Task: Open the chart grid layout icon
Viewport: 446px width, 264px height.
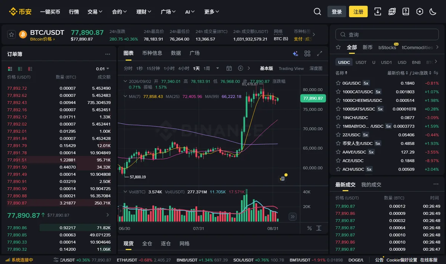Action: [307, 53]
